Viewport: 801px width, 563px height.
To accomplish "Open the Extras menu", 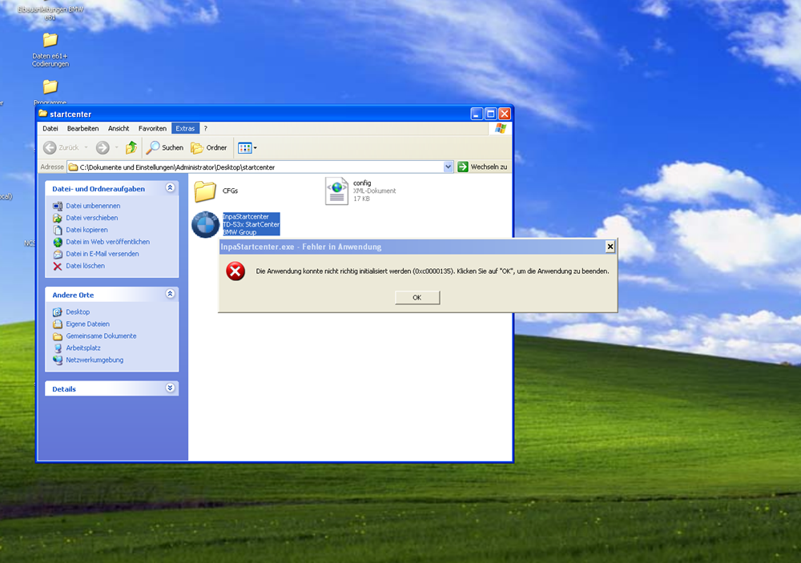I will pyautogui.click(x=185, y=128).
